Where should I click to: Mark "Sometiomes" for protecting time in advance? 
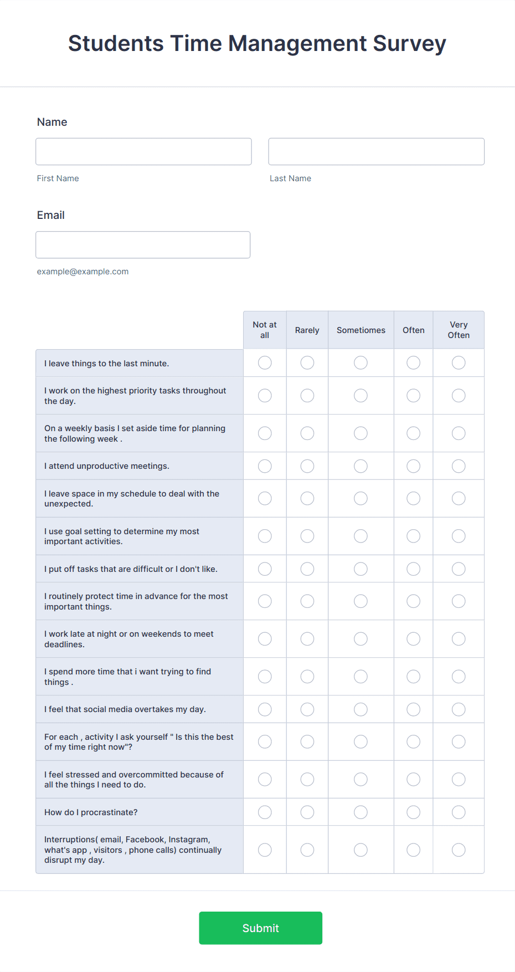click(360, 601)
